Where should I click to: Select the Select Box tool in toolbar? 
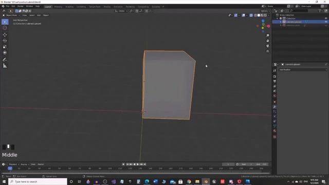tap(5, 22)
